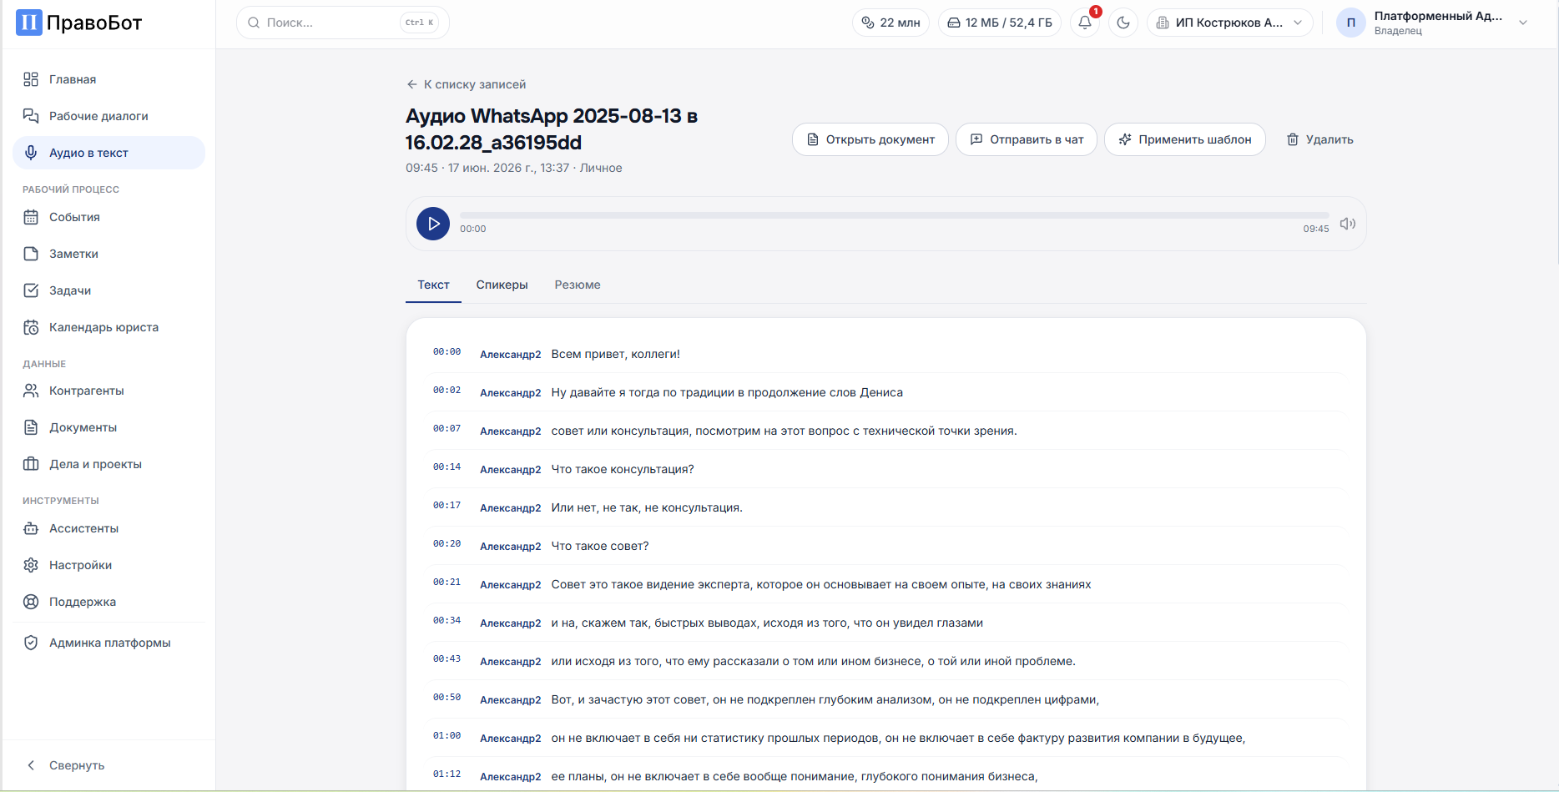Click the notifications bell icon

click(1085, 23)
